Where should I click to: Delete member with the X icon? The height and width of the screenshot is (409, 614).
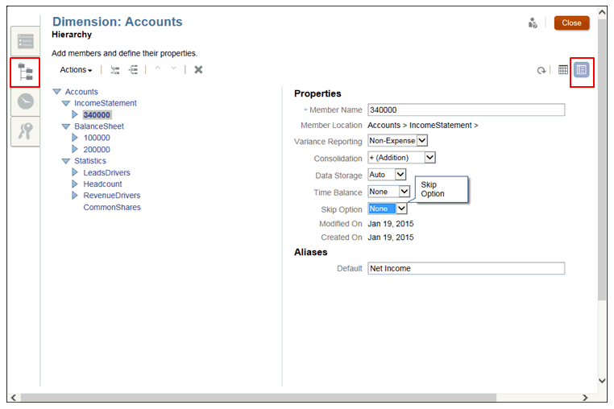coord(198,70)
